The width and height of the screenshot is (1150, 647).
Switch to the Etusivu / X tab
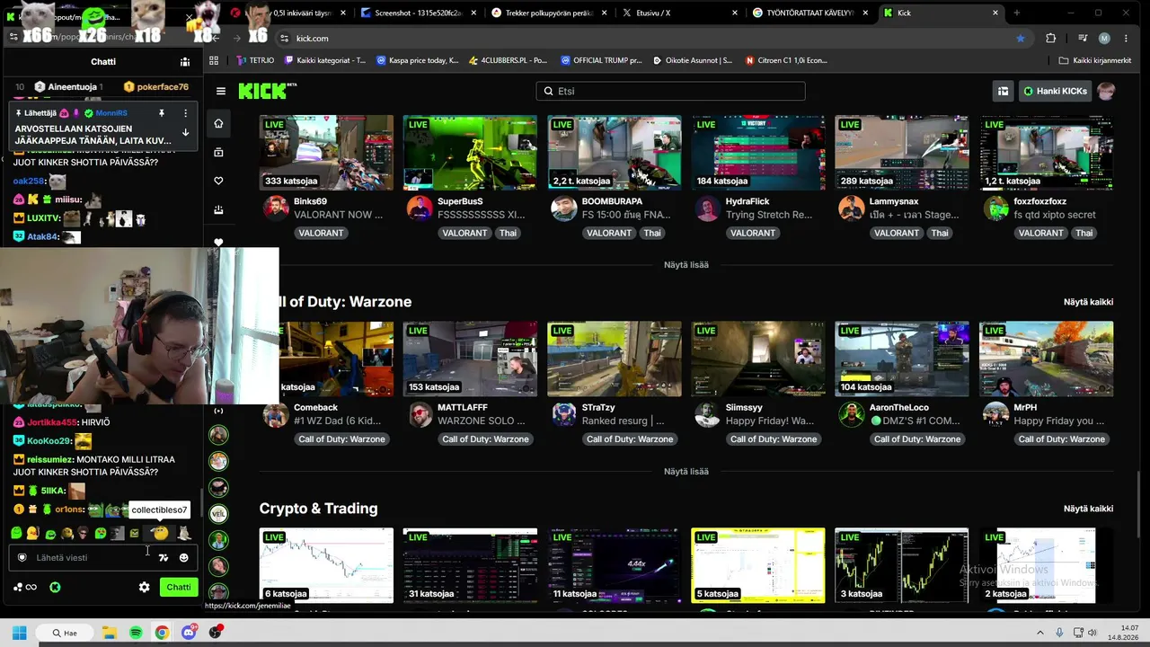681,13
